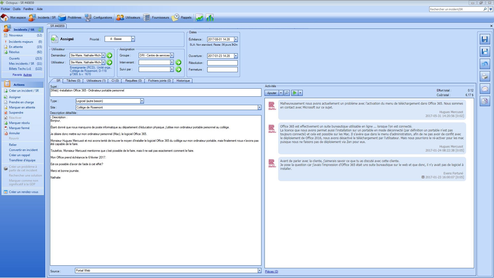Click the green arrow beside Demandeur
This screenshot has height=278, width=494.
[x=109, y=55]
